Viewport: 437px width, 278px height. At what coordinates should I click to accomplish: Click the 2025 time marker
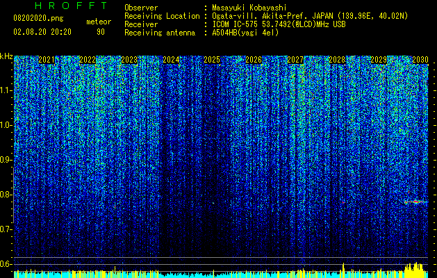click(x=212, y=60)
